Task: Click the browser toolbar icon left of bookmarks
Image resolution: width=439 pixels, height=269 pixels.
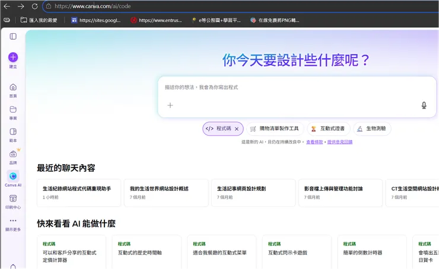Action: [7, 20]
